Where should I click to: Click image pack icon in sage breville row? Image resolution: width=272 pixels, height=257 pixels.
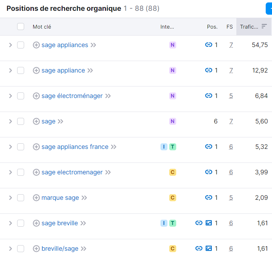click(209, 223)
